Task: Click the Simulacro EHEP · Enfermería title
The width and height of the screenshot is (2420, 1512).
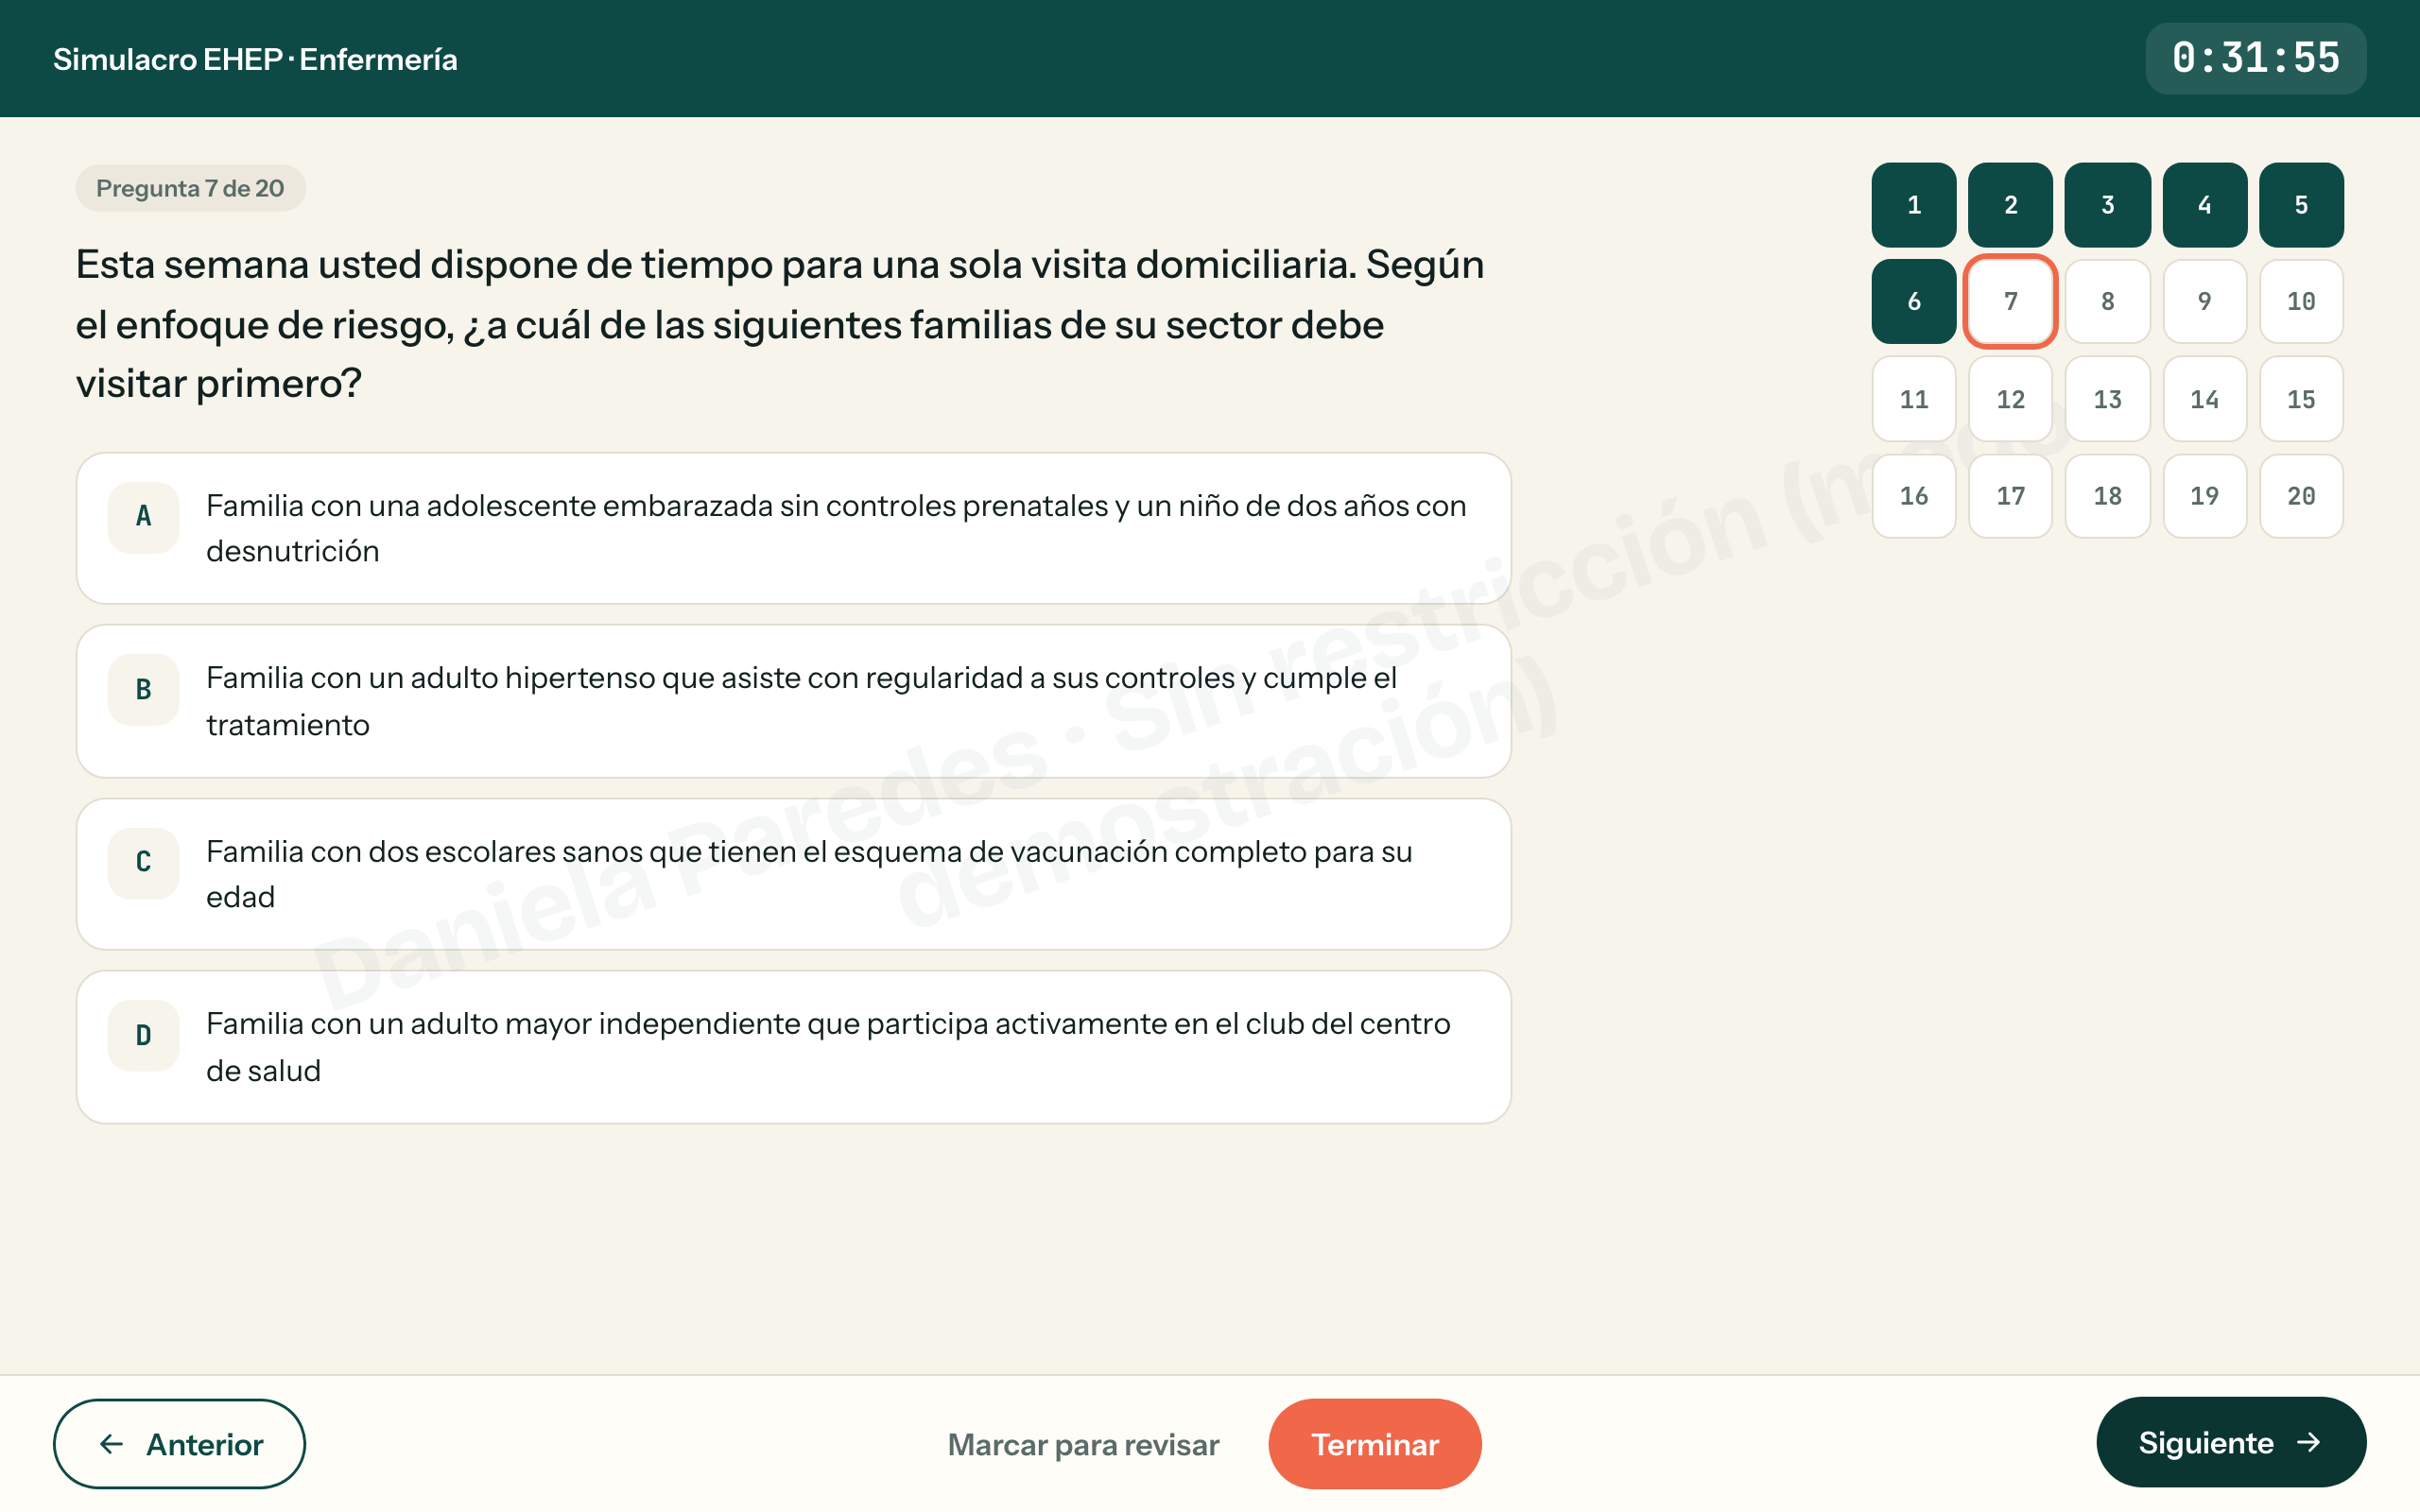Action: 255,59
